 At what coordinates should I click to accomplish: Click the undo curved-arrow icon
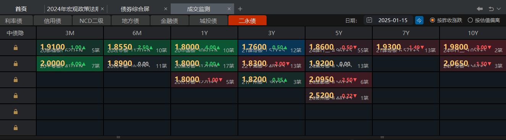click(491, 8)
